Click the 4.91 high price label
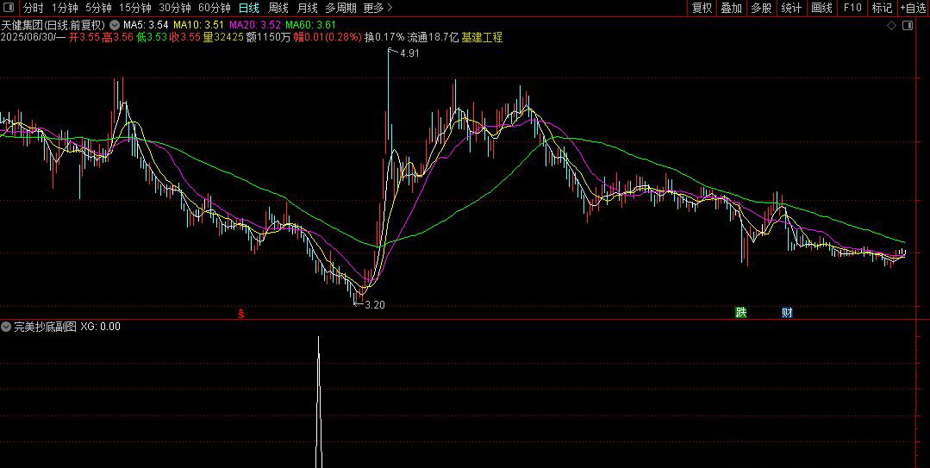 (410, 53)
